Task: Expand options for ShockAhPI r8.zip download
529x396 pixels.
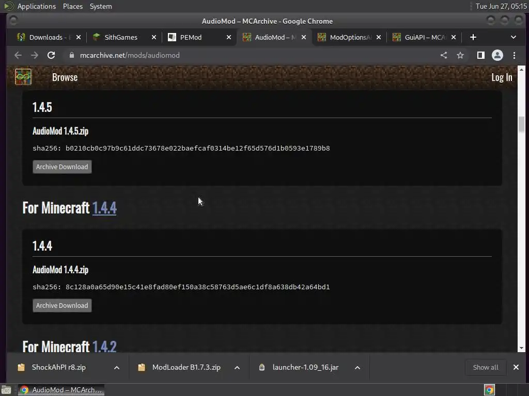Action: [117, 367]
